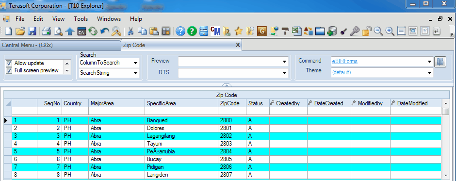
Task: Expand toolbar overflow options arrow
Action: (452, 34)
